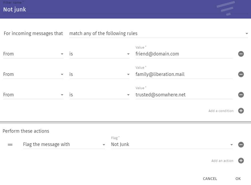
Task: Remove the Flag the message action
Action: (x=241, y=145)
